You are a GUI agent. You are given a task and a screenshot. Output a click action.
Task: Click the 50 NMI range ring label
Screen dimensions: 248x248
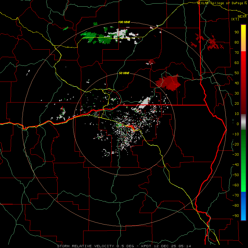coord(124,73)
